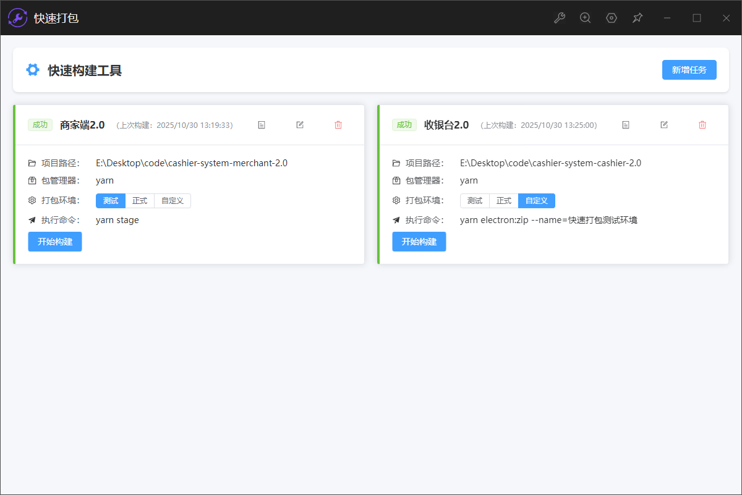Pin the window with the pin icon
The image size is (742, 495).
click(x=638, y=18)
